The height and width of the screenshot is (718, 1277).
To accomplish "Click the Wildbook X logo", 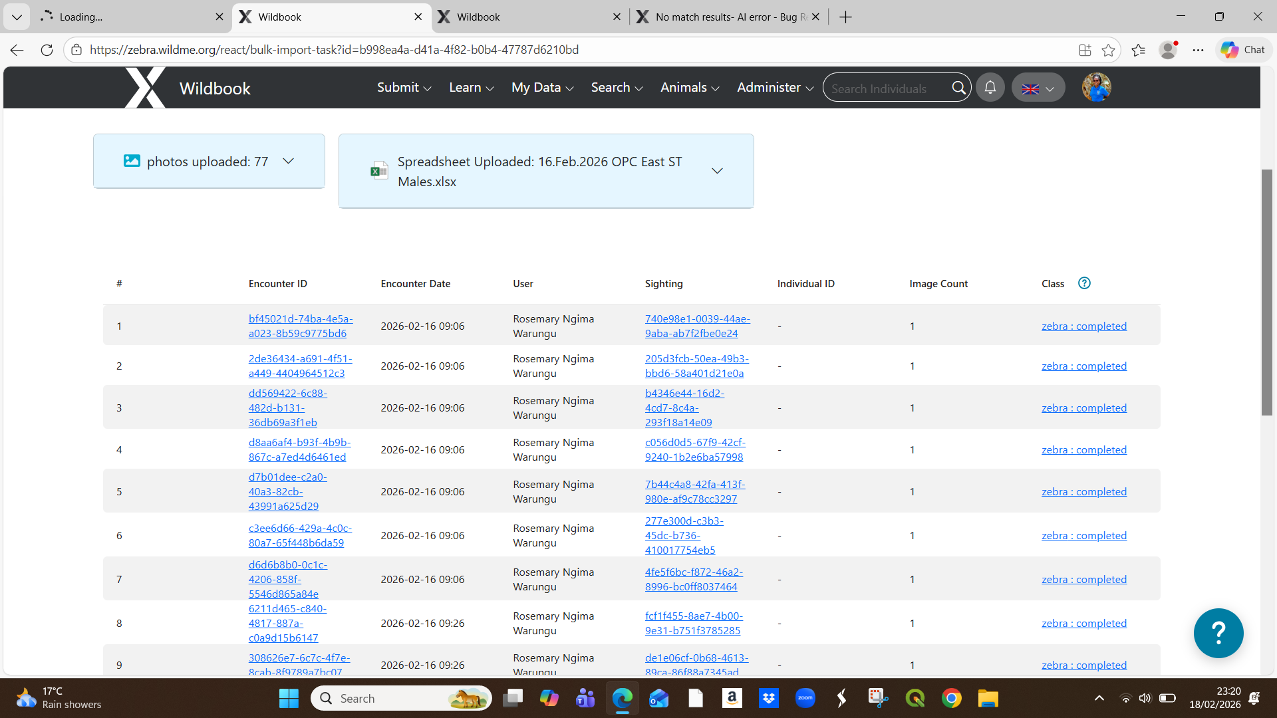I will [x=146, y=88].
